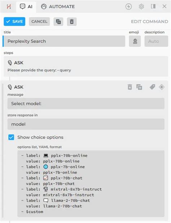Delete the second ASK step with its trash icon
The width and height of the screenshot is (171, 223).
tap(130, 87)
